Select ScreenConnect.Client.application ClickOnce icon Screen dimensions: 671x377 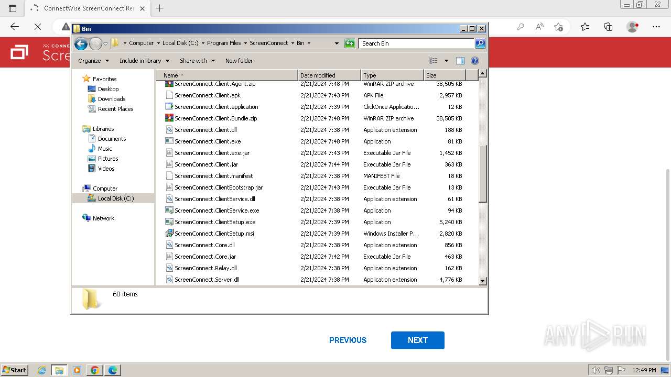(x=169, y=107)
